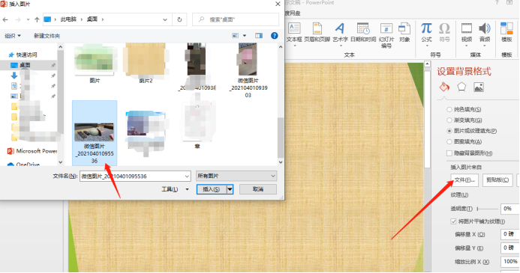
Task: Select the 微信图片_20210401095536 thumbnail
Action: click(x=95, y=133)
